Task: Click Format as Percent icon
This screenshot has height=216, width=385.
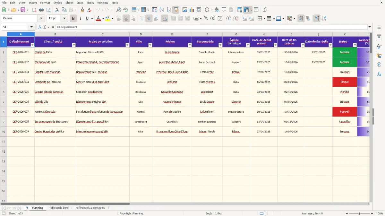Action: [206, 19]
